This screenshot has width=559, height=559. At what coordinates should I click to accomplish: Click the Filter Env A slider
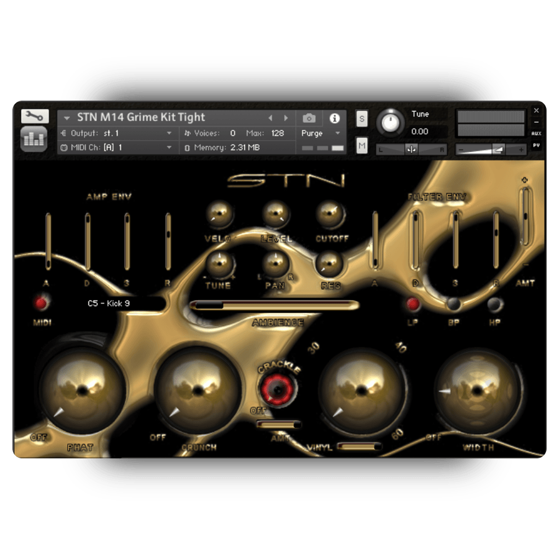pos(375,240)
